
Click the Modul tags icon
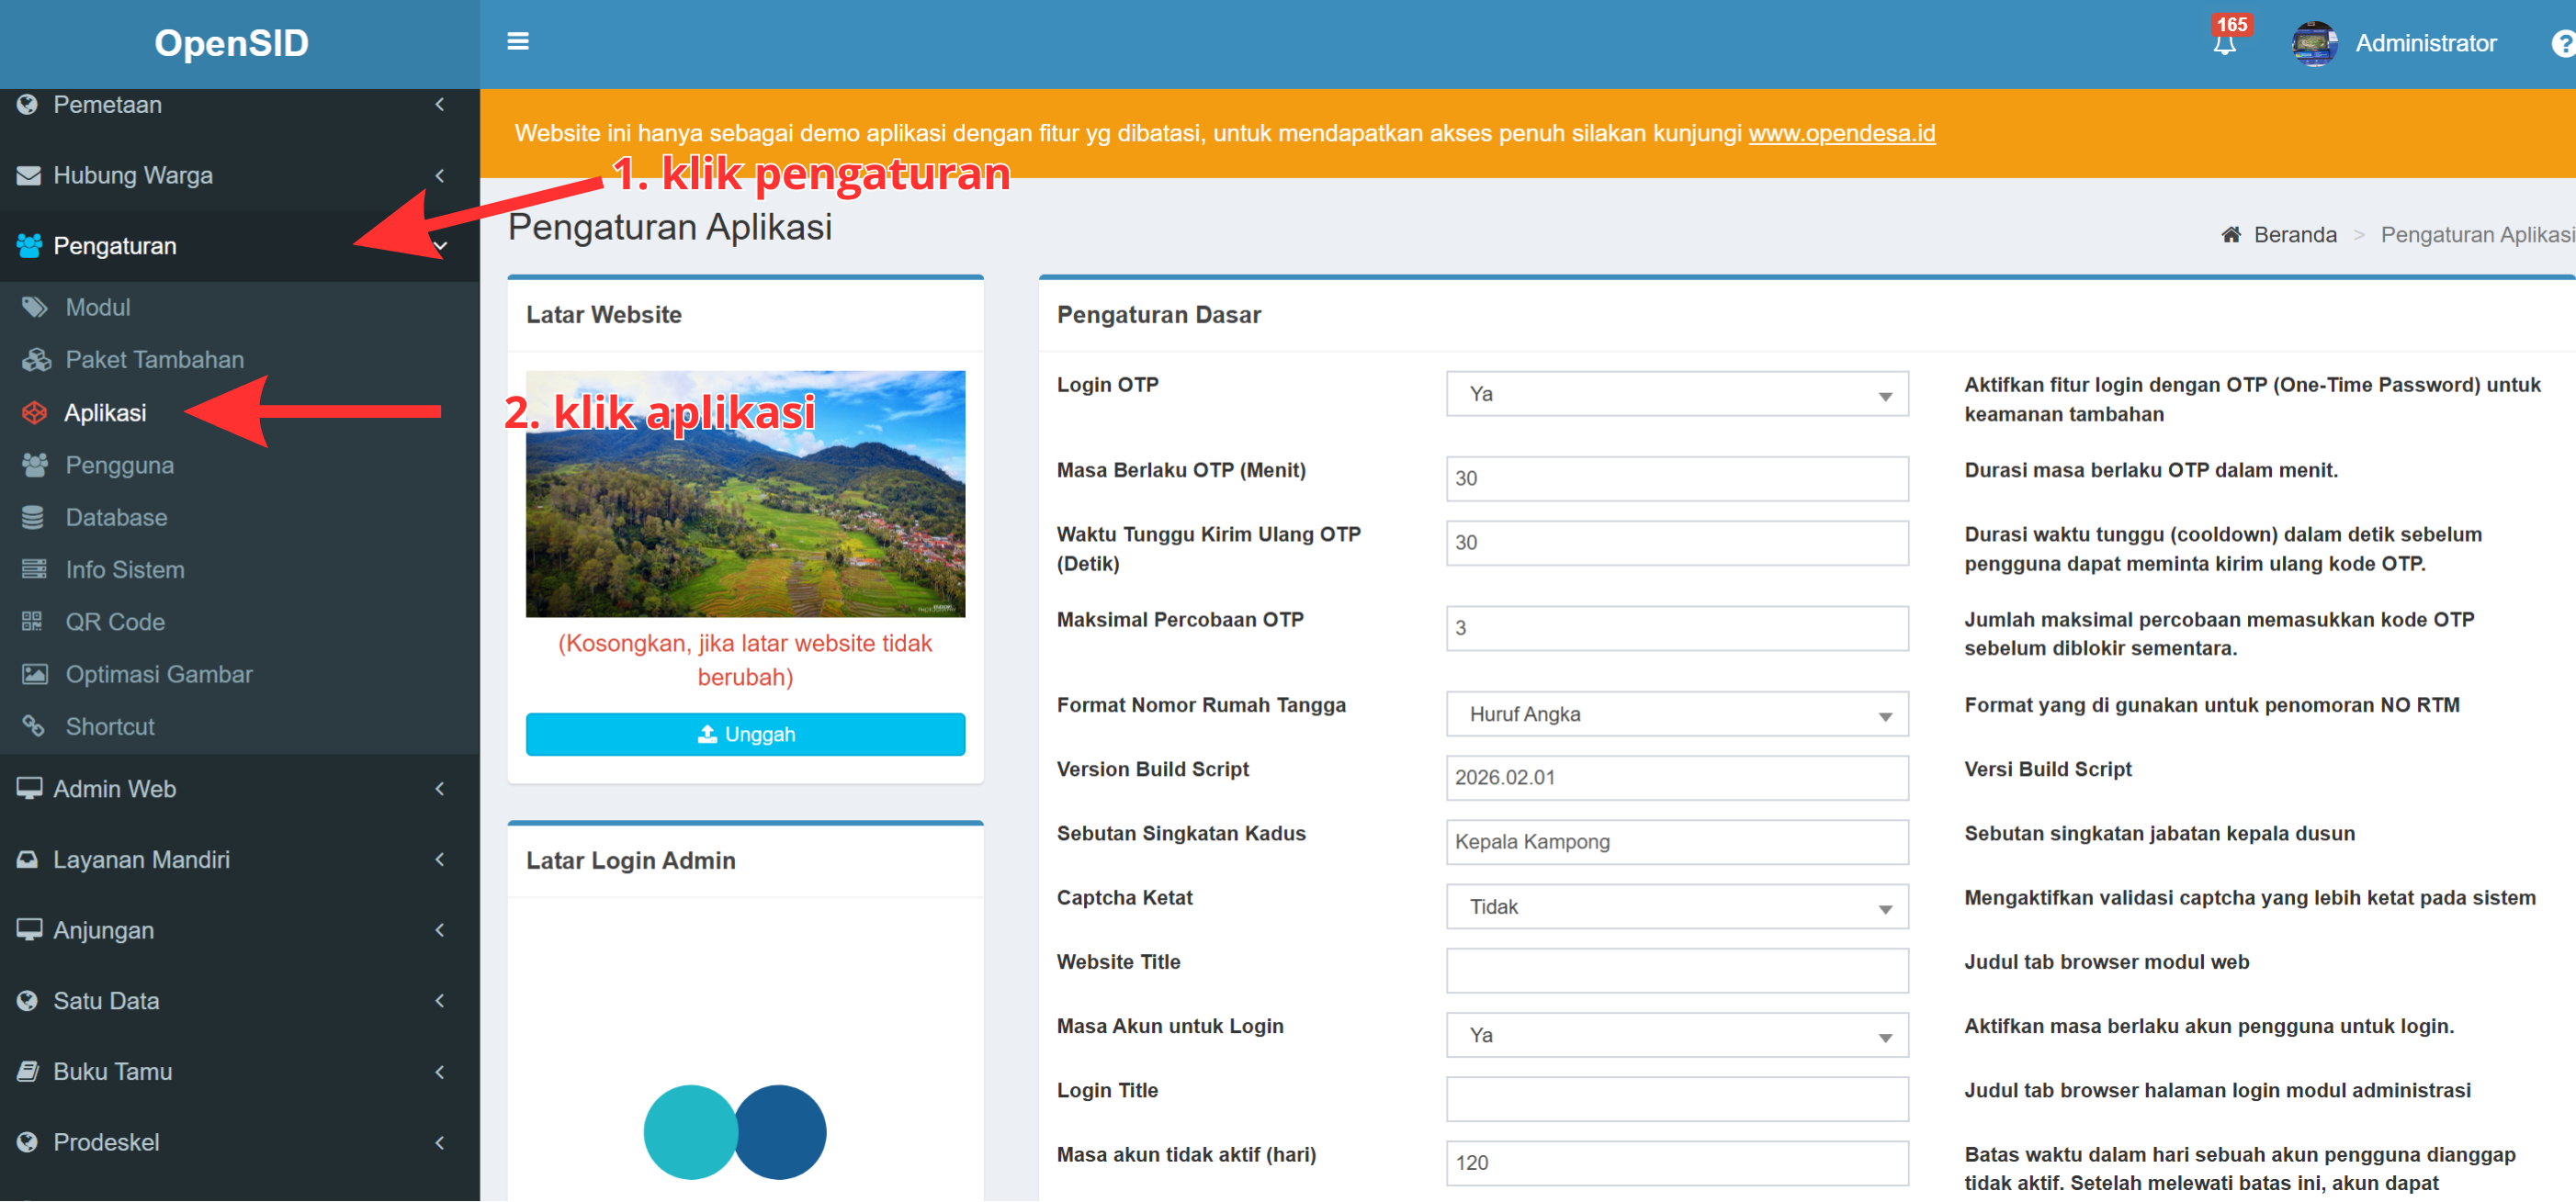click(x=35, y=307)
